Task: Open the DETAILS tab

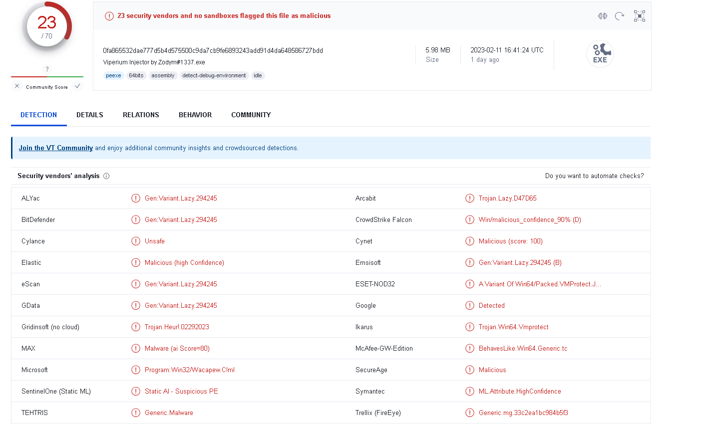Action: 90,115
